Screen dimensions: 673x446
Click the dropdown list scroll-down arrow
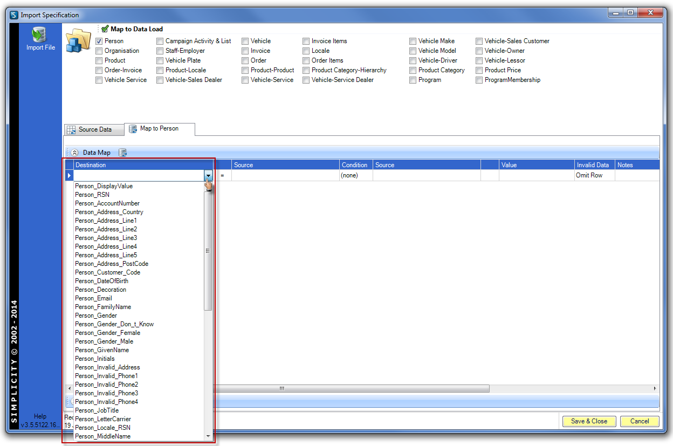tap(208, 436)
